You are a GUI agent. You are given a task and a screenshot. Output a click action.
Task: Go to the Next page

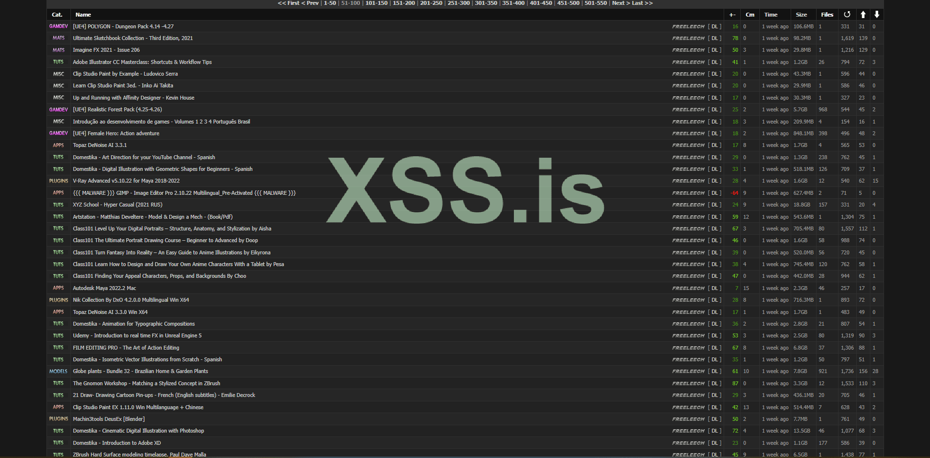621,3
